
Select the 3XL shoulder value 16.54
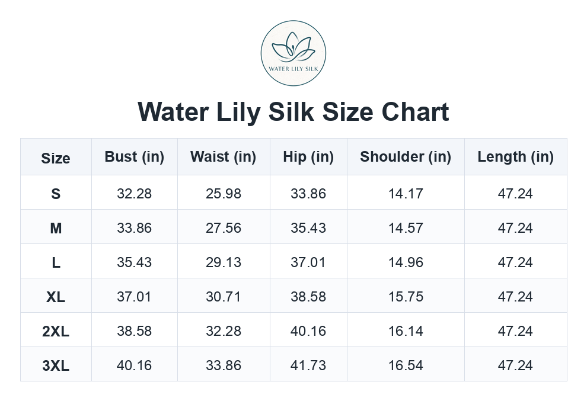tap(406, 365)
